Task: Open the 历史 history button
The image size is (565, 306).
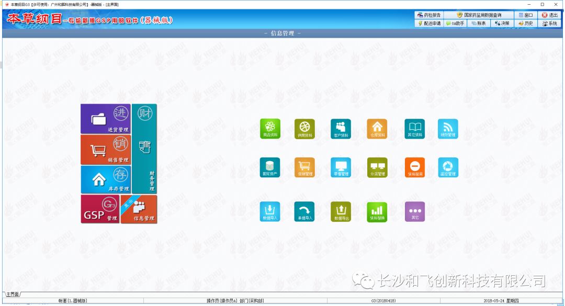Action: [526, 24]
